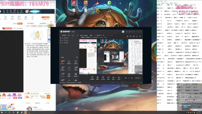Open the microphone-style tool in toolbox second row

(62, 68)
